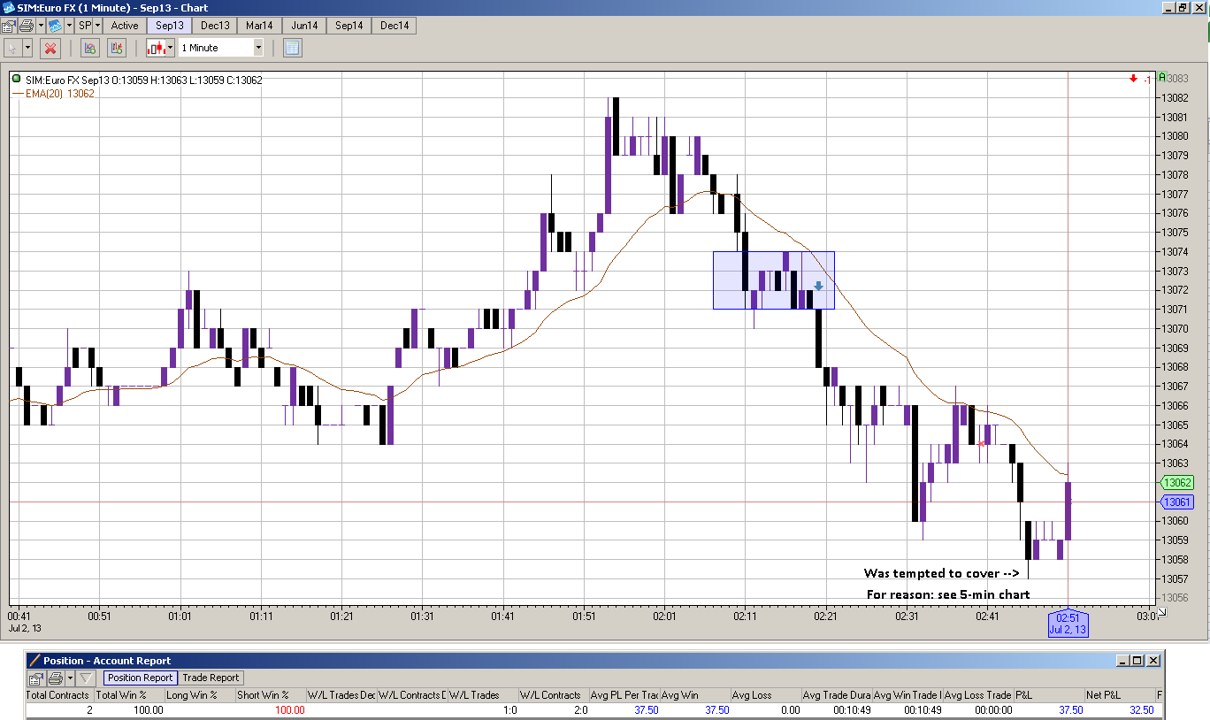Viewport: 1210px width, 720px height.
Task: Sort by the Total Win % column header
Action: [129, 695]
